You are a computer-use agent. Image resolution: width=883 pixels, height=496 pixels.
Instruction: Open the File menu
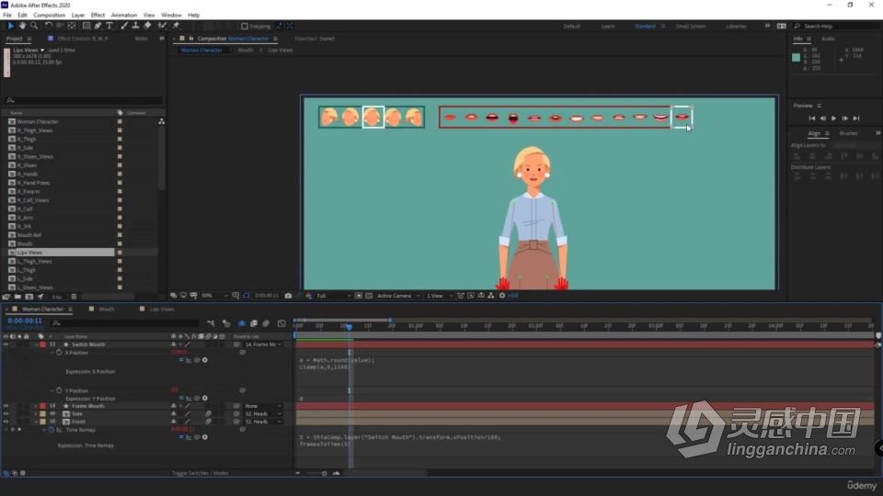click(x=6, y=16)
